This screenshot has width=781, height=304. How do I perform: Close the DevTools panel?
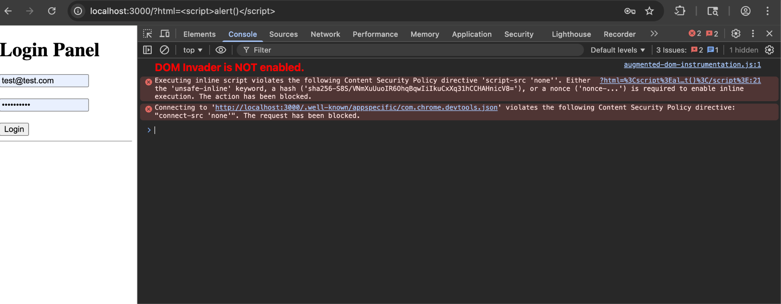[x=770, y=33]
